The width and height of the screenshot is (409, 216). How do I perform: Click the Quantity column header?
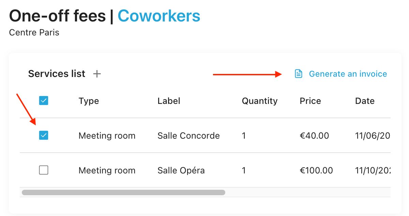point(260,101)
